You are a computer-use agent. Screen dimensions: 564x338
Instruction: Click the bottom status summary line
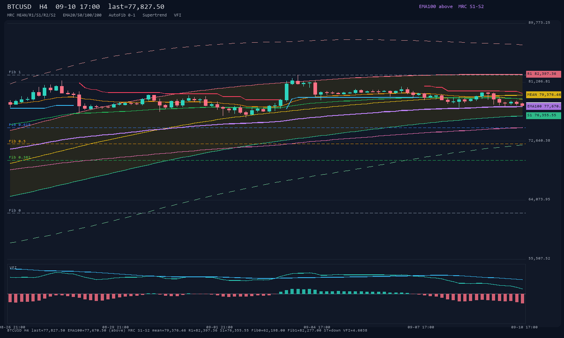coord(187,330)
